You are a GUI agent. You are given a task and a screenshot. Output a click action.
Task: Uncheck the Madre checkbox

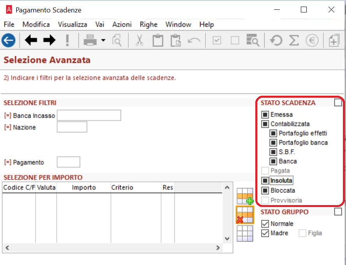point(265,233)
